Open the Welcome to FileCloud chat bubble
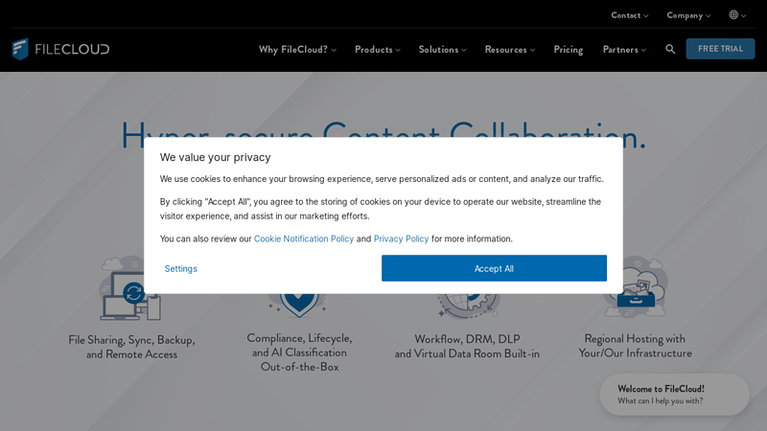This screenshot has height=431, width=767. pyautogui.click(x=675, y=395)
